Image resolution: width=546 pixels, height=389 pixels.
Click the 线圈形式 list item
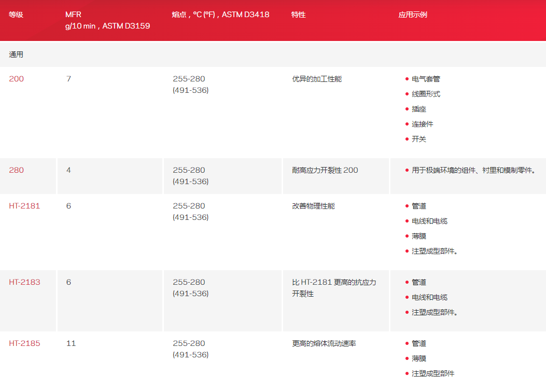coord(426,94)
